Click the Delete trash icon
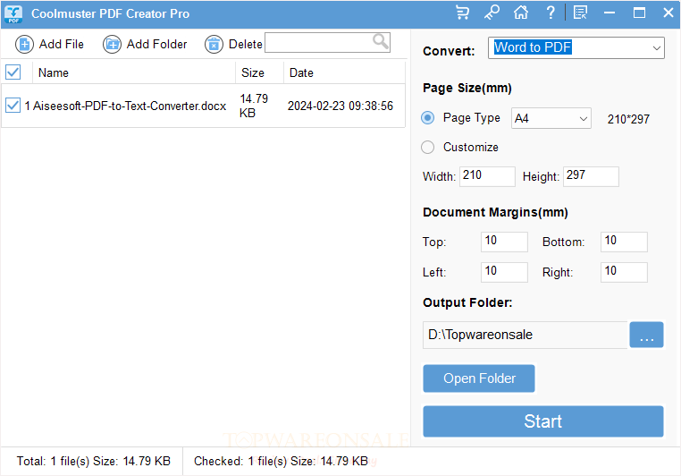Screen dimensions: 681x476 tap(214, 45)
